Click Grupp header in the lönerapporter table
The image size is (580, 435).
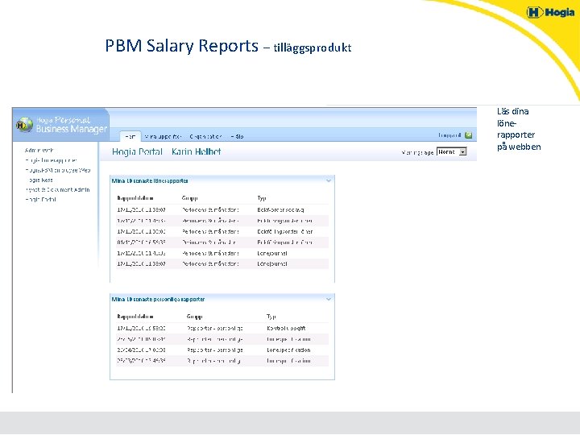[x=190, y=198]
